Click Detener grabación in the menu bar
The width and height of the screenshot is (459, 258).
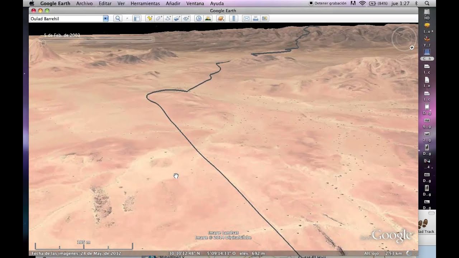(328, 3)
